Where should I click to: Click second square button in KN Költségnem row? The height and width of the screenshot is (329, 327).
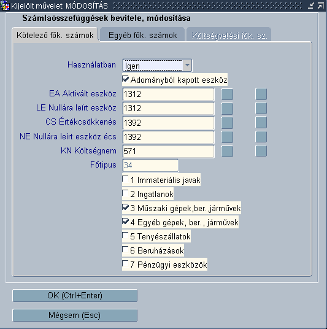pyautogui.click(x=261, y=151)
